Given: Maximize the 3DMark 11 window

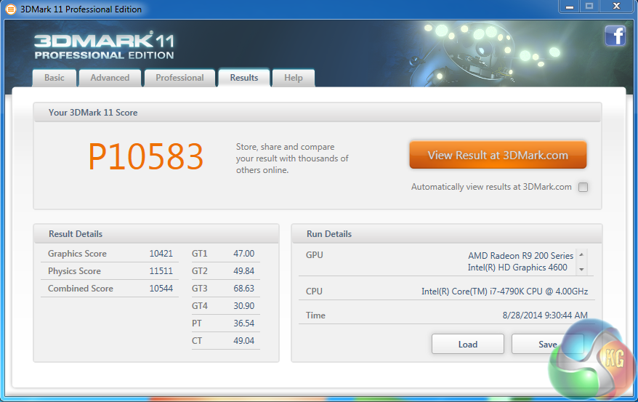Looking at the screenshot, I should 589,7.
